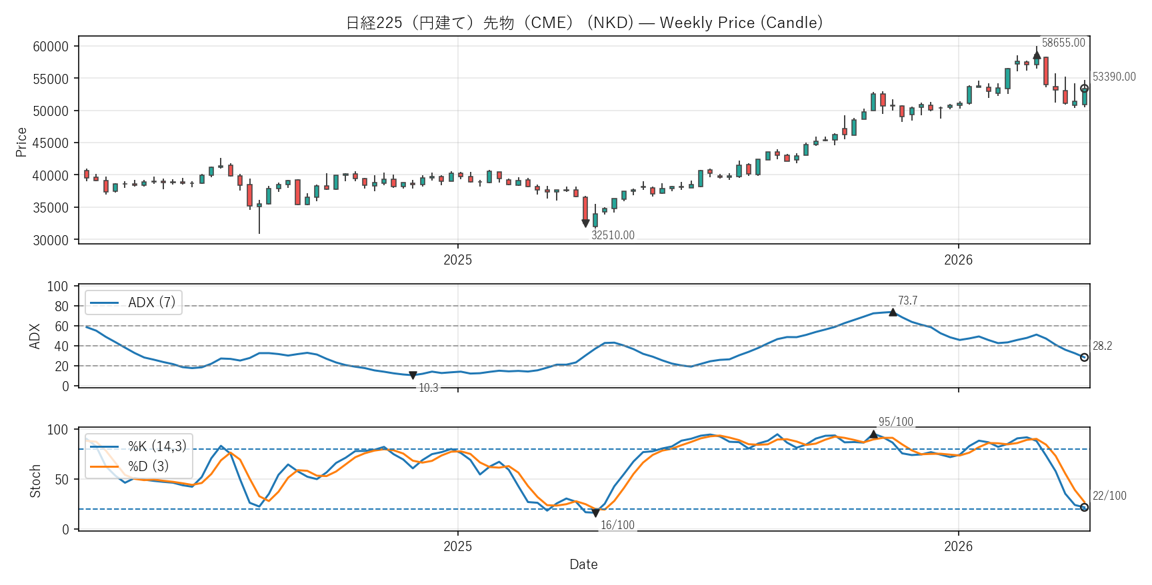
Task: Click the 28.2 ADX value annotation
Action: coord(1102,346)
